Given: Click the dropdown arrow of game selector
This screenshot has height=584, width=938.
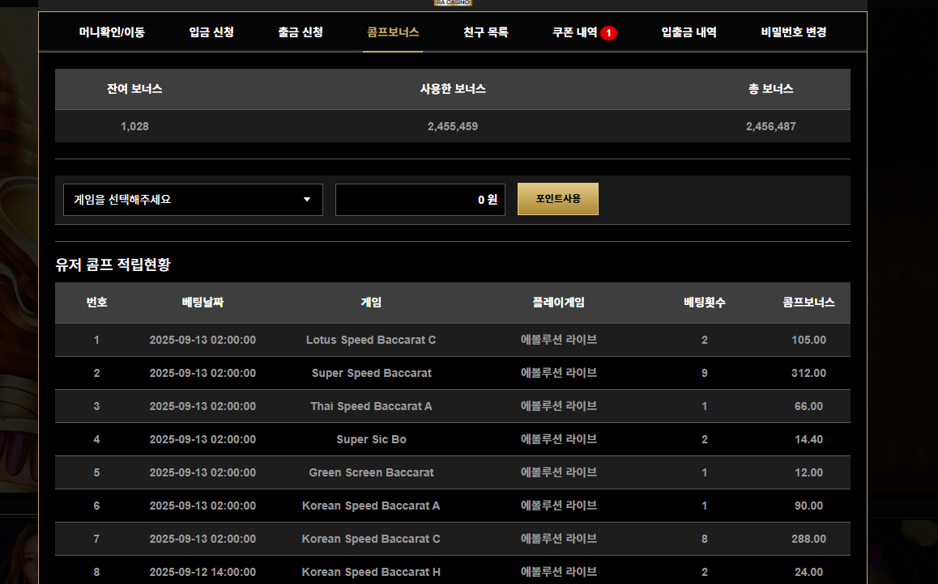Looking at the screenshot, I should pos(307,200).
